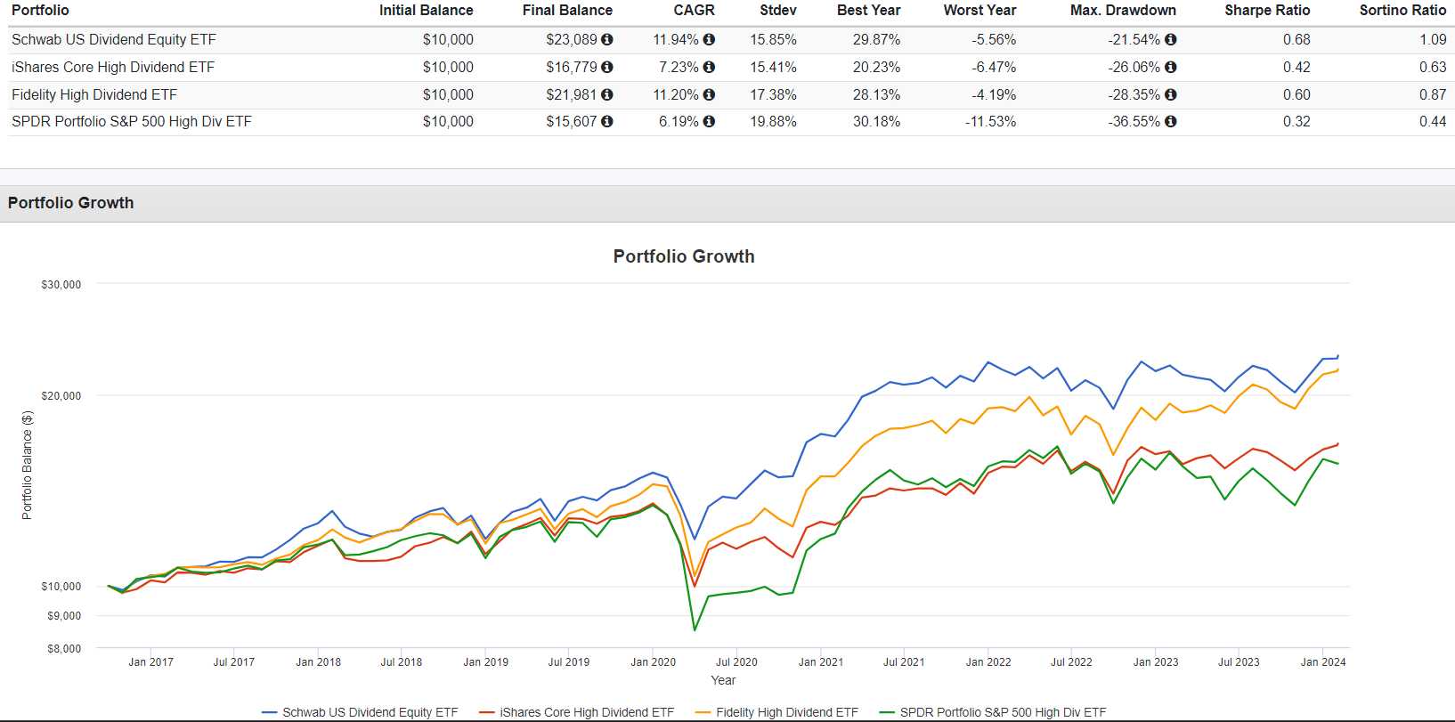Click info icon beside $23,089 final balance
Screen dimensions: 1455x722
[607, 39]
